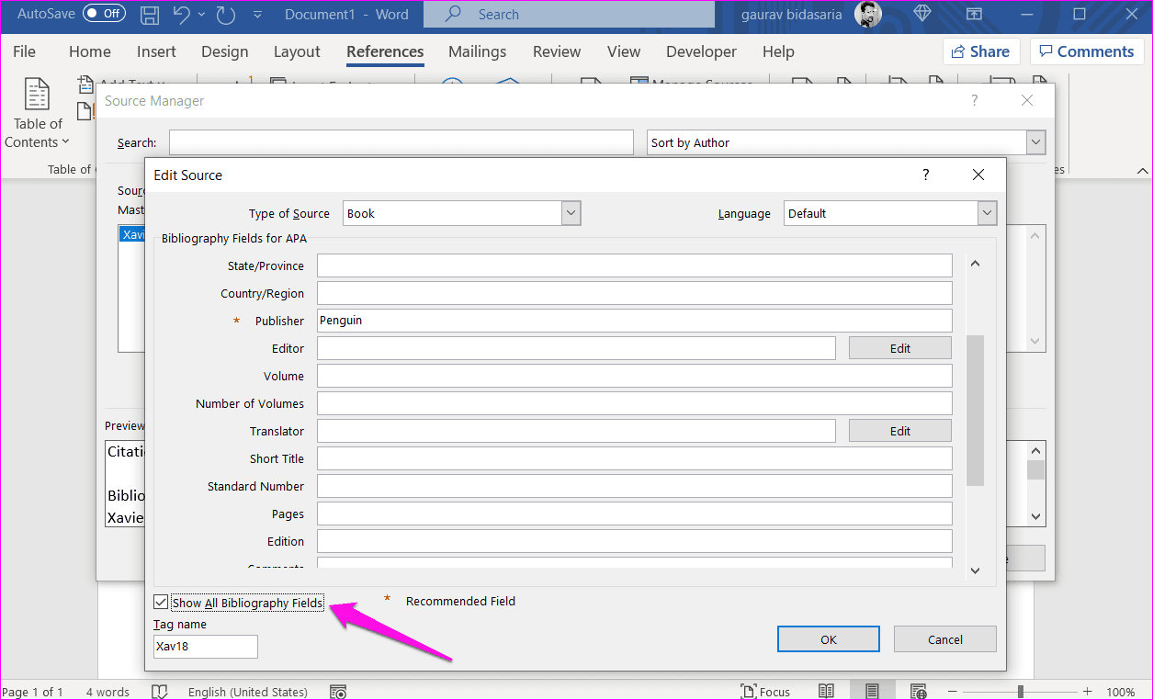
Task: Open the File menu
Action: pyautogui.click(x=24, y=51)
